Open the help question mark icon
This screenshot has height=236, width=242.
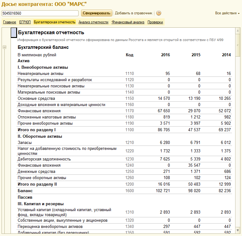159,13
